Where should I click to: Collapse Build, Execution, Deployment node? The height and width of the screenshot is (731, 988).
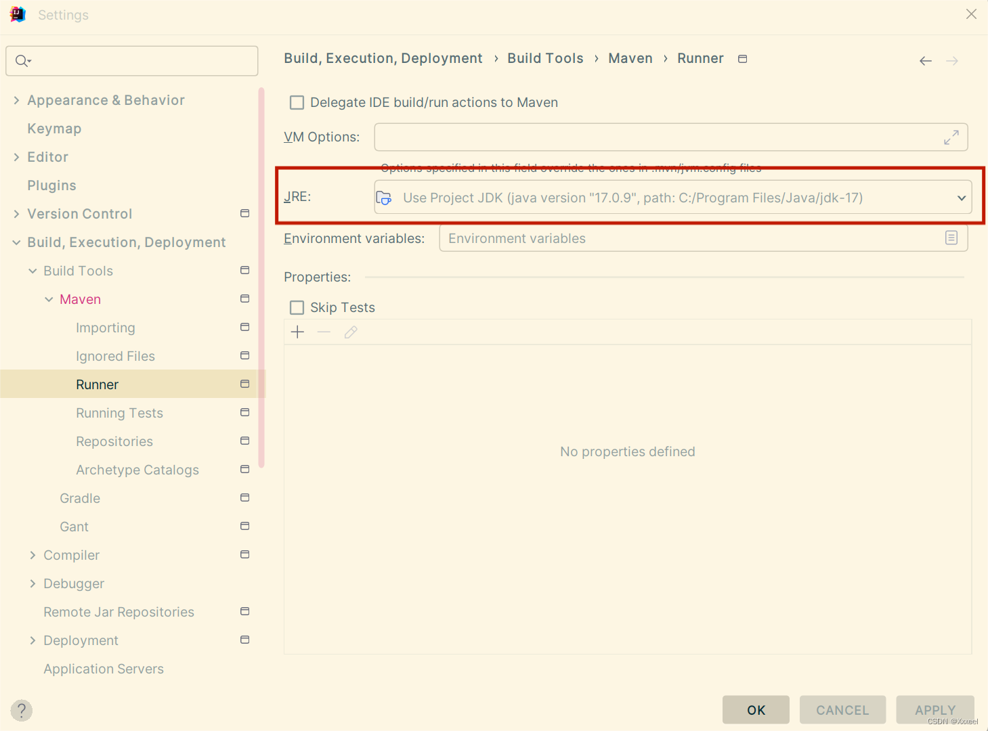(16, 242)
